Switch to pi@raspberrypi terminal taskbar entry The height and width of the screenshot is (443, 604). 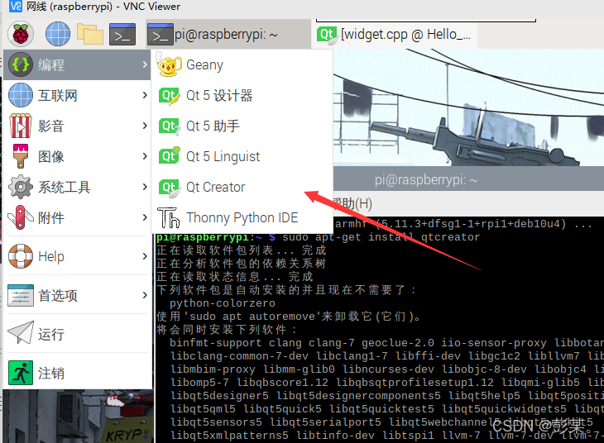point(229,34)
